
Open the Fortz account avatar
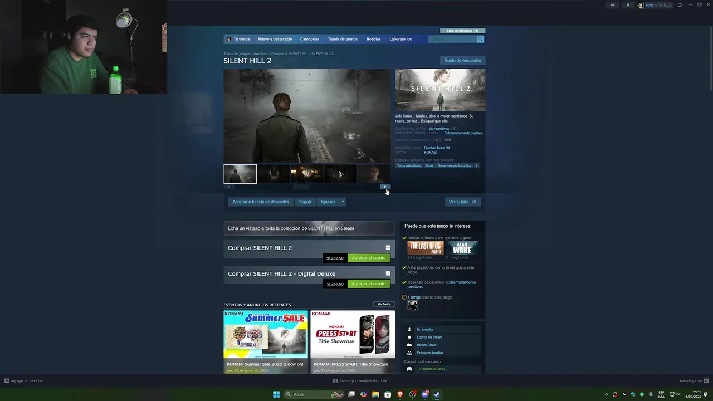pyautogui.click(x=641, y=5)
